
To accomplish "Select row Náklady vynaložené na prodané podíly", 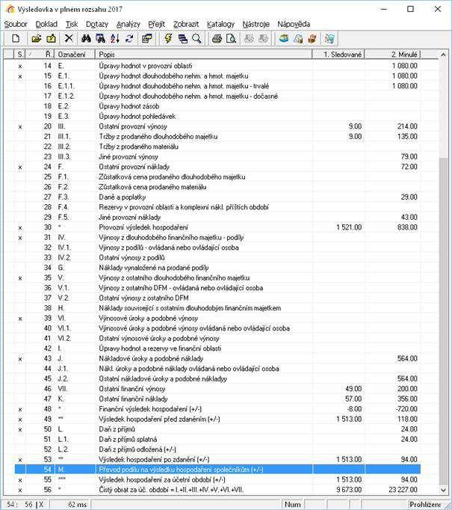I will (x=217, y=268).
